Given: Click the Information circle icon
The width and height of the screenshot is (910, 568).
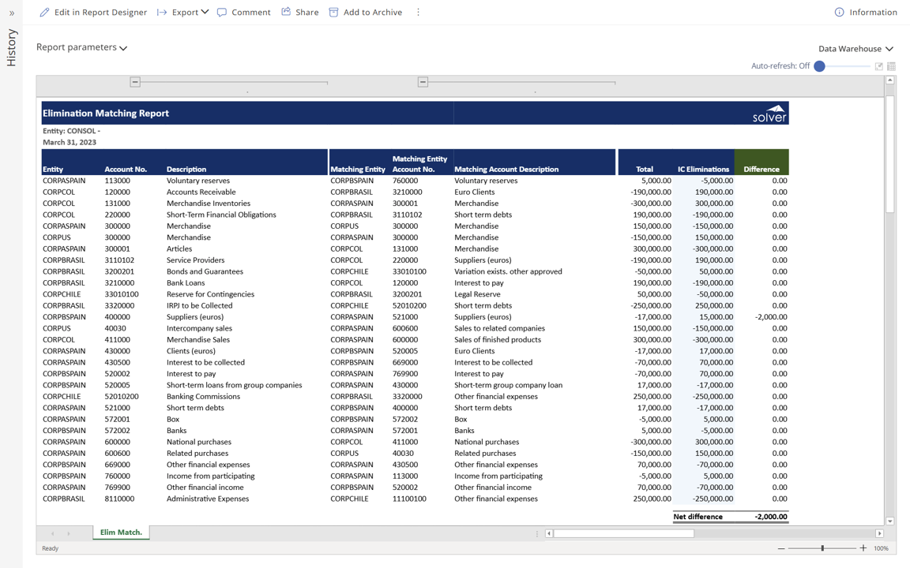Looking at the screenshot, I should click(839, 13).
